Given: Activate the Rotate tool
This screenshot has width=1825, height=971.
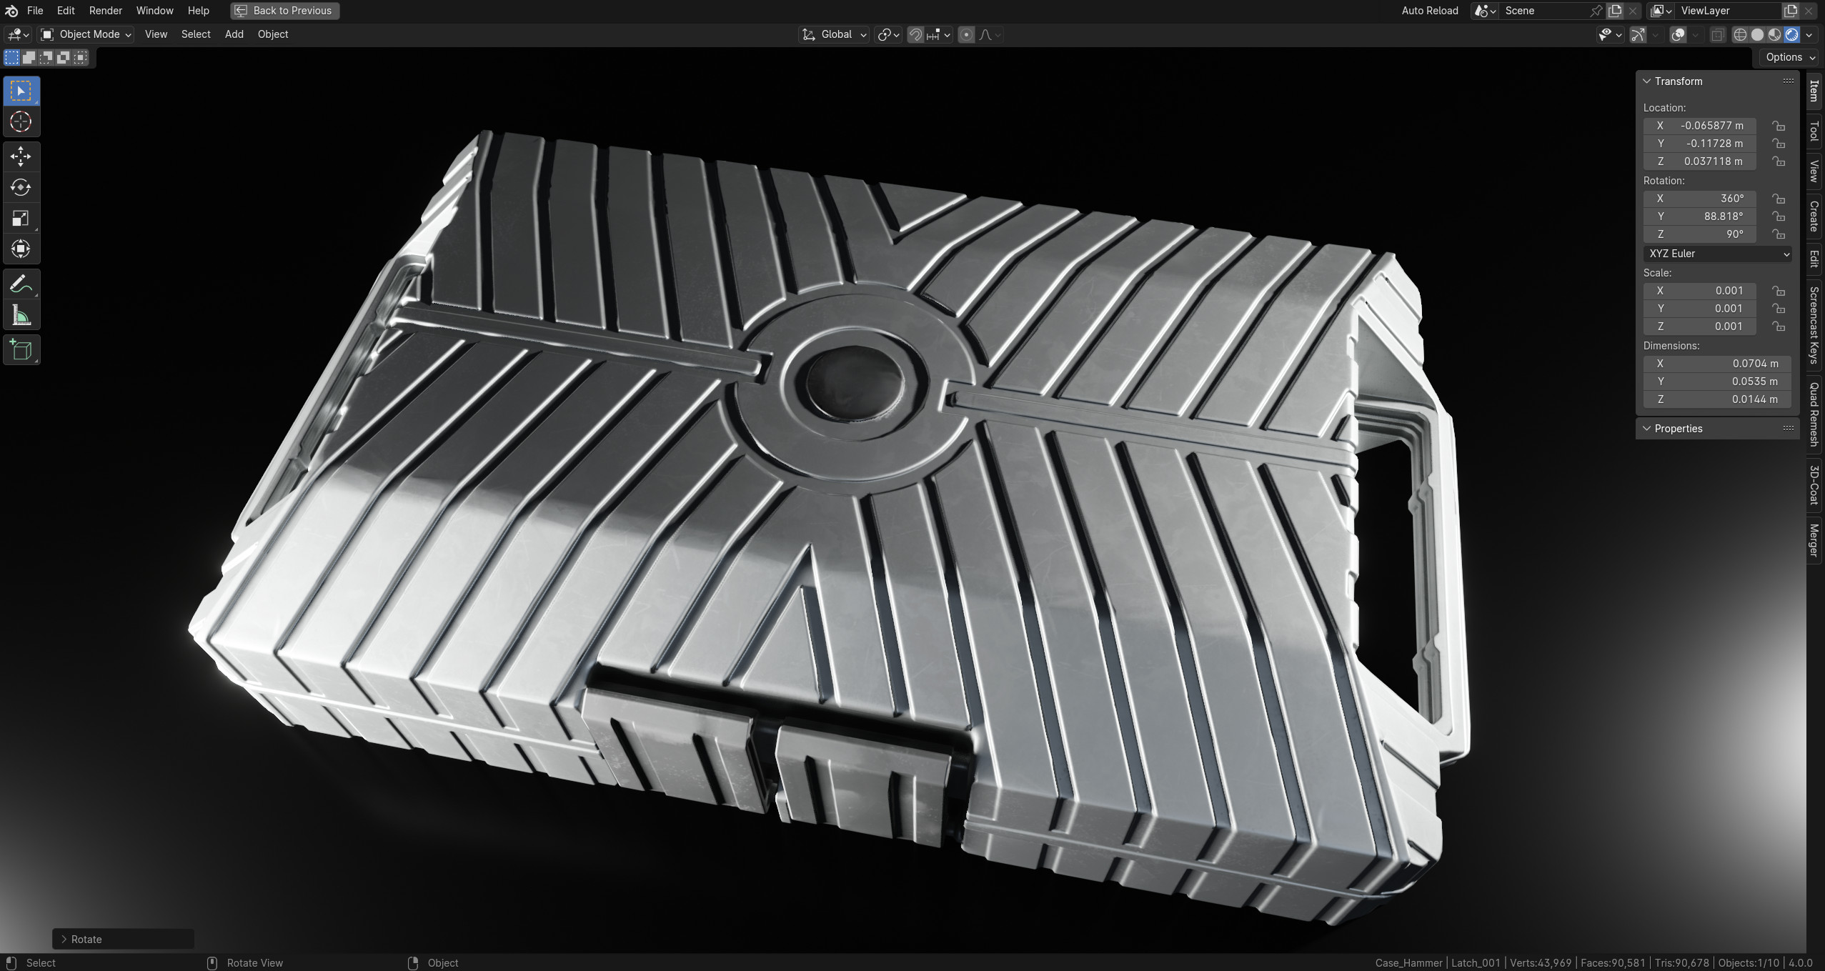Looking at the screenshot, I should coord(21,187).
